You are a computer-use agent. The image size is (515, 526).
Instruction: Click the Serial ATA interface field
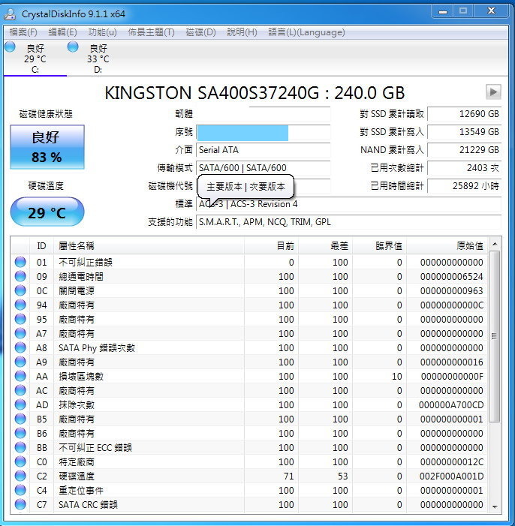[264, 150]
